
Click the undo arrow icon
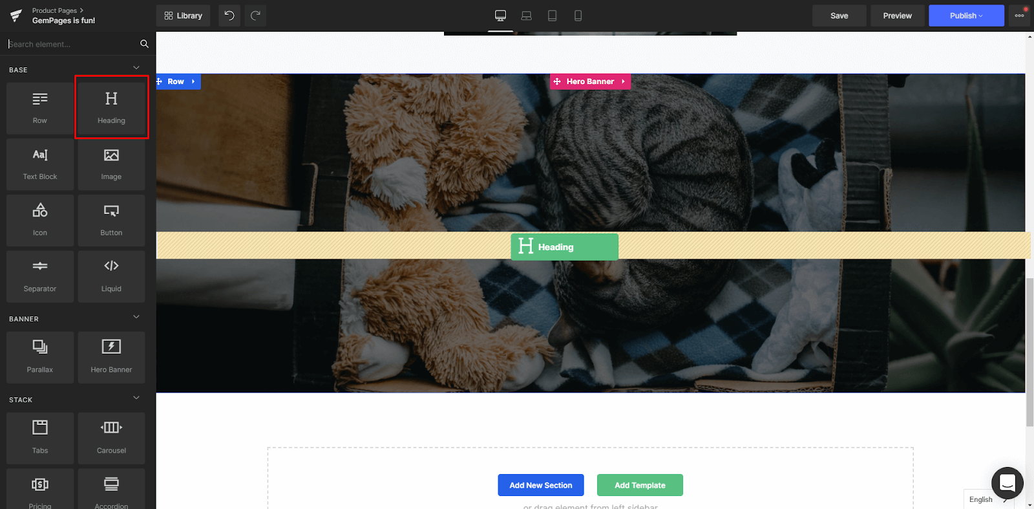point(229,16)
